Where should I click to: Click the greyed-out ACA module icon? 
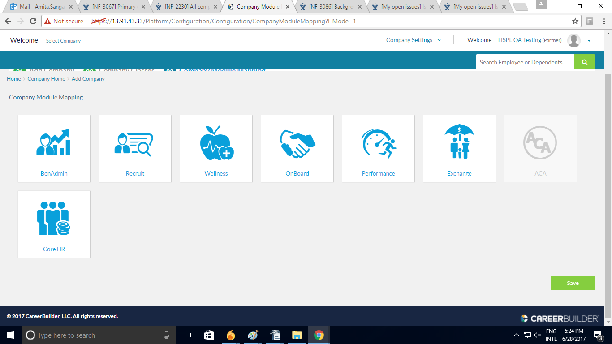click(540, 143)
